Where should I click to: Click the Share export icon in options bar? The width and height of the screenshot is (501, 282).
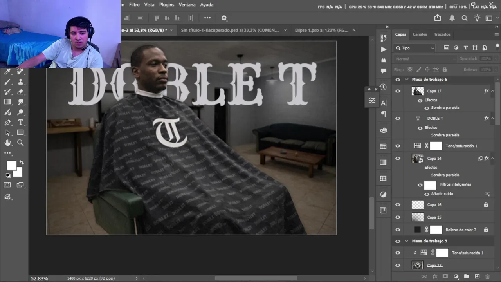(x=438, y=18)
